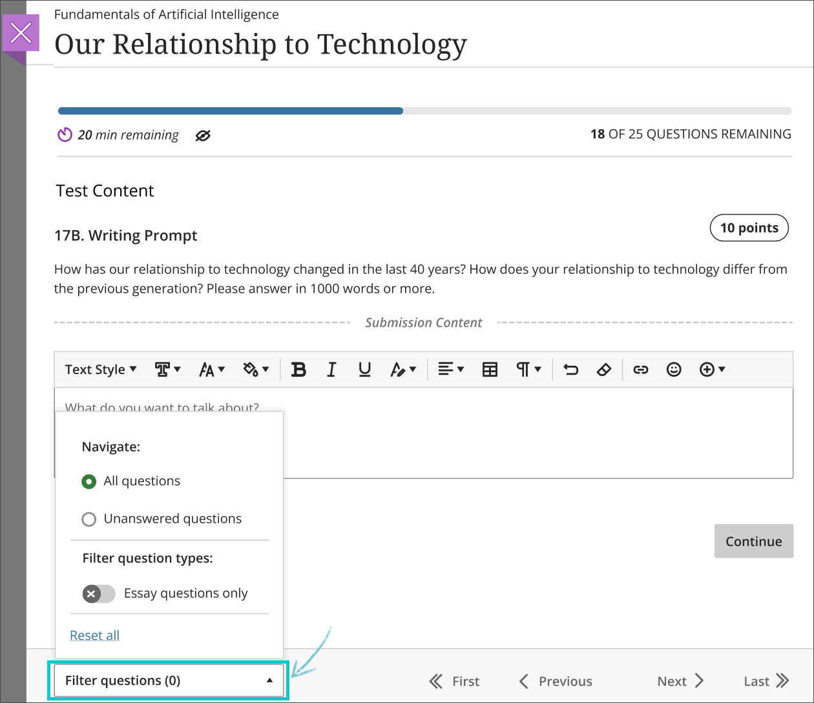Toggle bold formatting in the editor
Viewport: 814px width, 703px height.
point(298,369)
